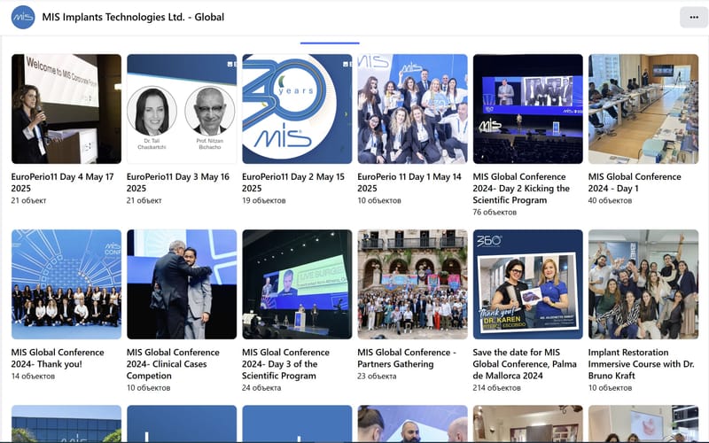709x443 pixels.
Task: Open EuroPerio11 Day 2 May 15 album thumbnail
Action: click(x=297, y=109)
